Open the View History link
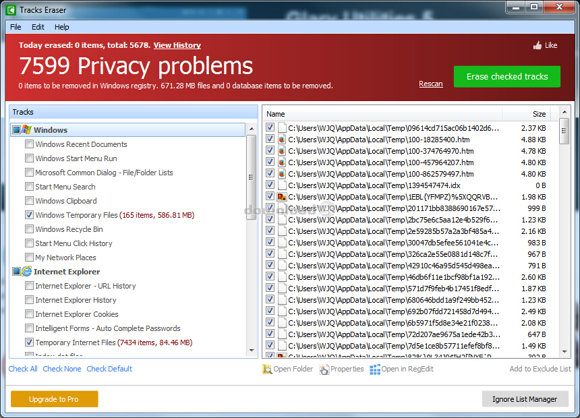This screenshot has height=418, width=580. 177,45
